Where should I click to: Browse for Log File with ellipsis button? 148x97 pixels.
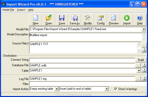tap(138, 79)
